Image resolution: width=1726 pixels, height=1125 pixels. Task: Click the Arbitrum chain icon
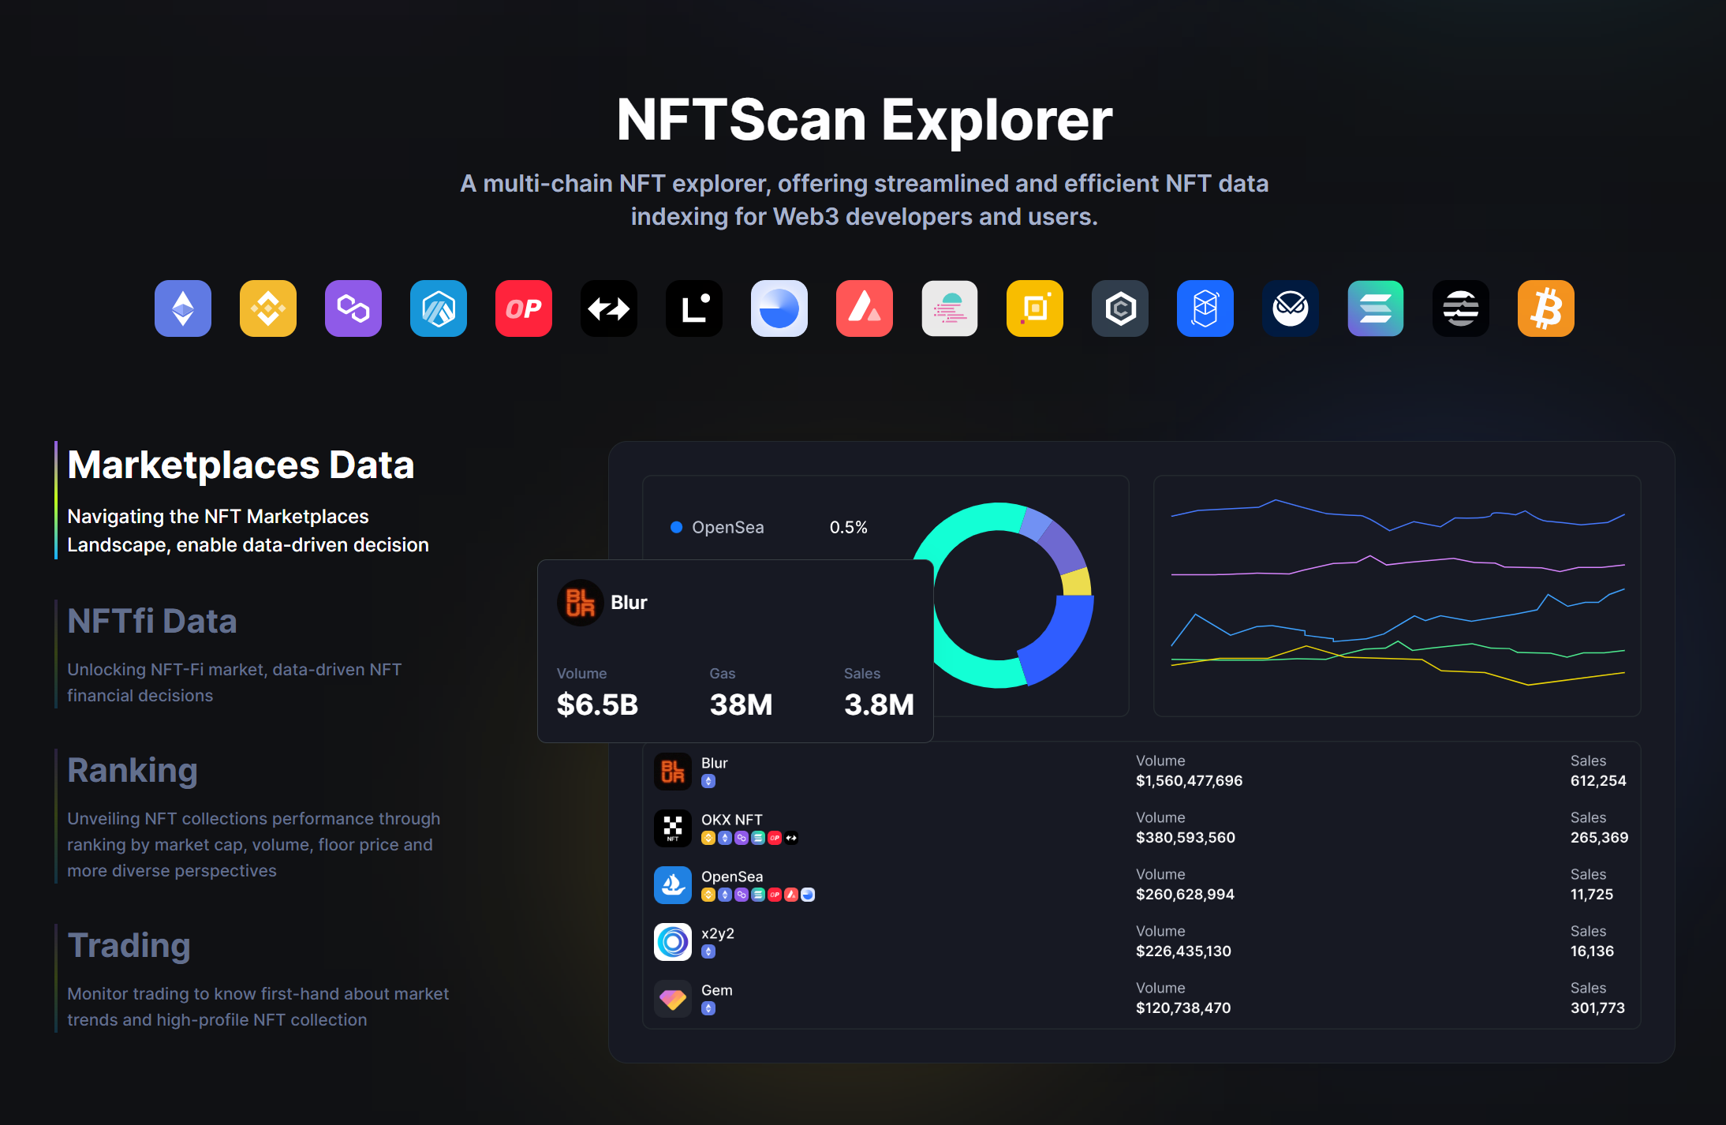438,308
